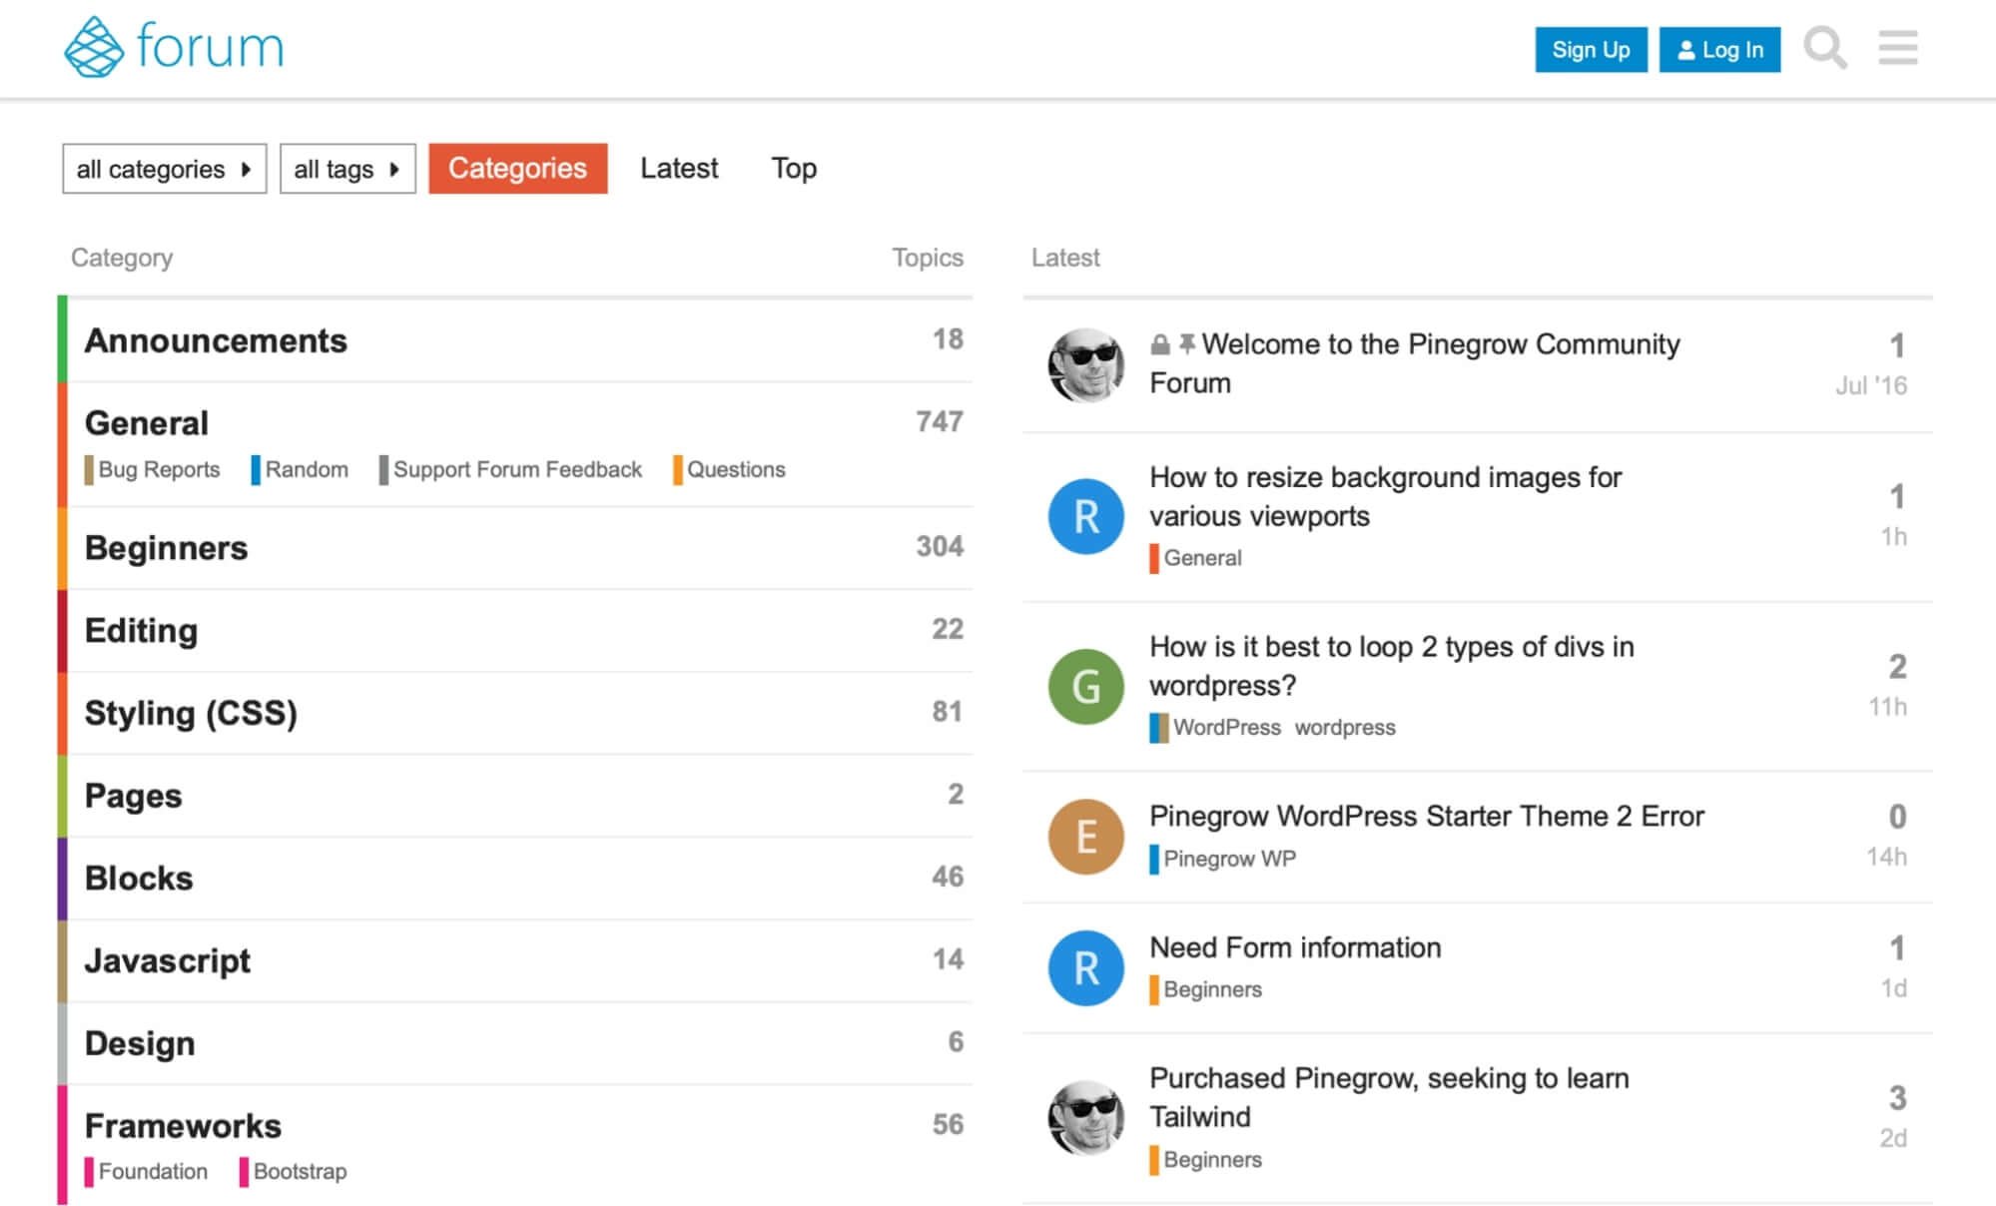Viewport: 1996px width, 1206px height.
Task: Click the avatar beside the Welcome topic
Action: point(1086,365)
